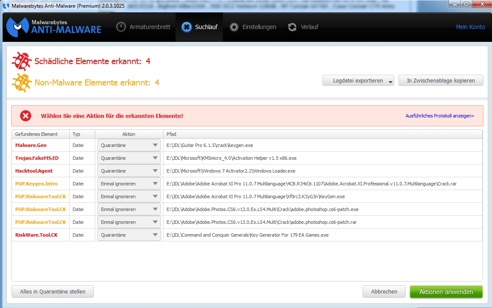Open the Armaturenbrett tab

pyautogui.click(x=143, y=27)
